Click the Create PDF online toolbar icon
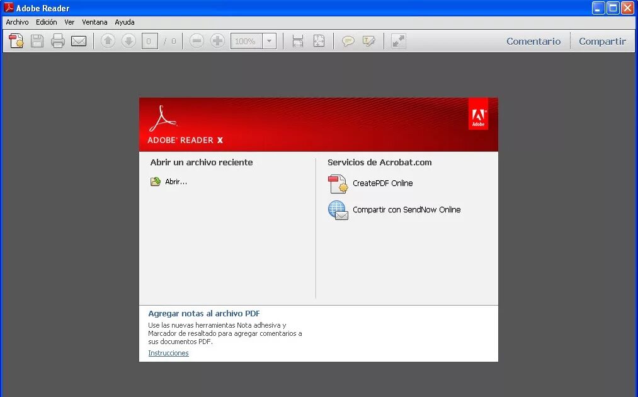 click(x=16, y=41)
